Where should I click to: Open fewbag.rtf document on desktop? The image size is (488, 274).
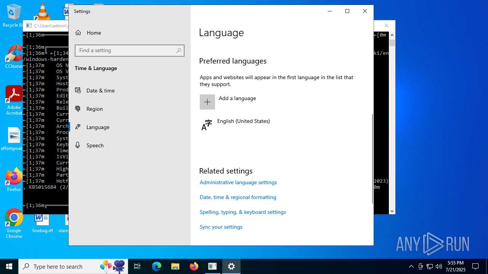(42, 224)
